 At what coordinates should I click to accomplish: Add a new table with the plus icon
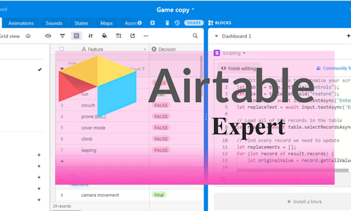[x=152, y=23]
